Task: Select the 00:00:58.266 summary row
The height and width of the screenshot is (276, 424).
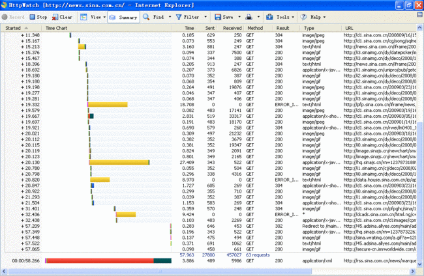Action: coord(211,261)
